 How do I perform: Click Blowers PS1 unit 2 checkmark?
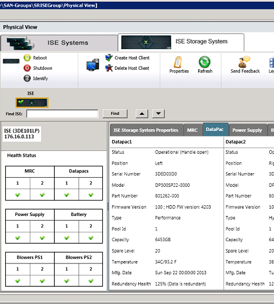[x=42, y=281]
